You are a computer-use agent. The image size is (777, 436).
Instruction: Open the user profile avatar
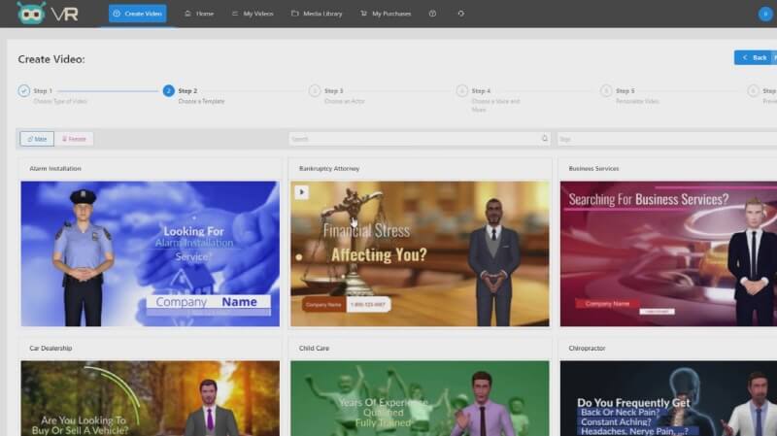[765, 14]
